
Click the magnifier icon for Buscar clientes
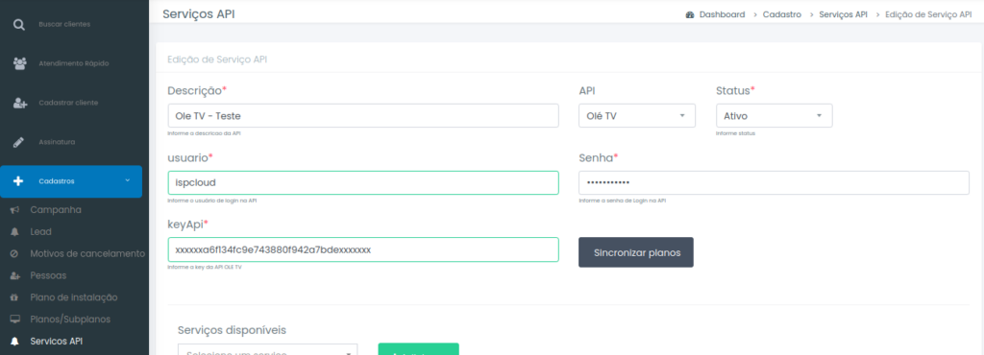(19, 24)
